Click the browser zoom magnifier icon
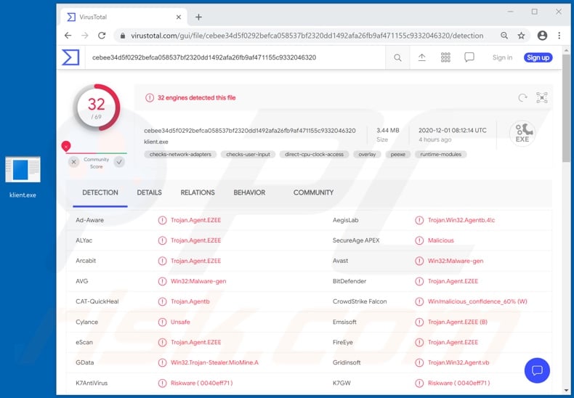Viewport: 574px width, 398px height. click(x=504, y=36)
